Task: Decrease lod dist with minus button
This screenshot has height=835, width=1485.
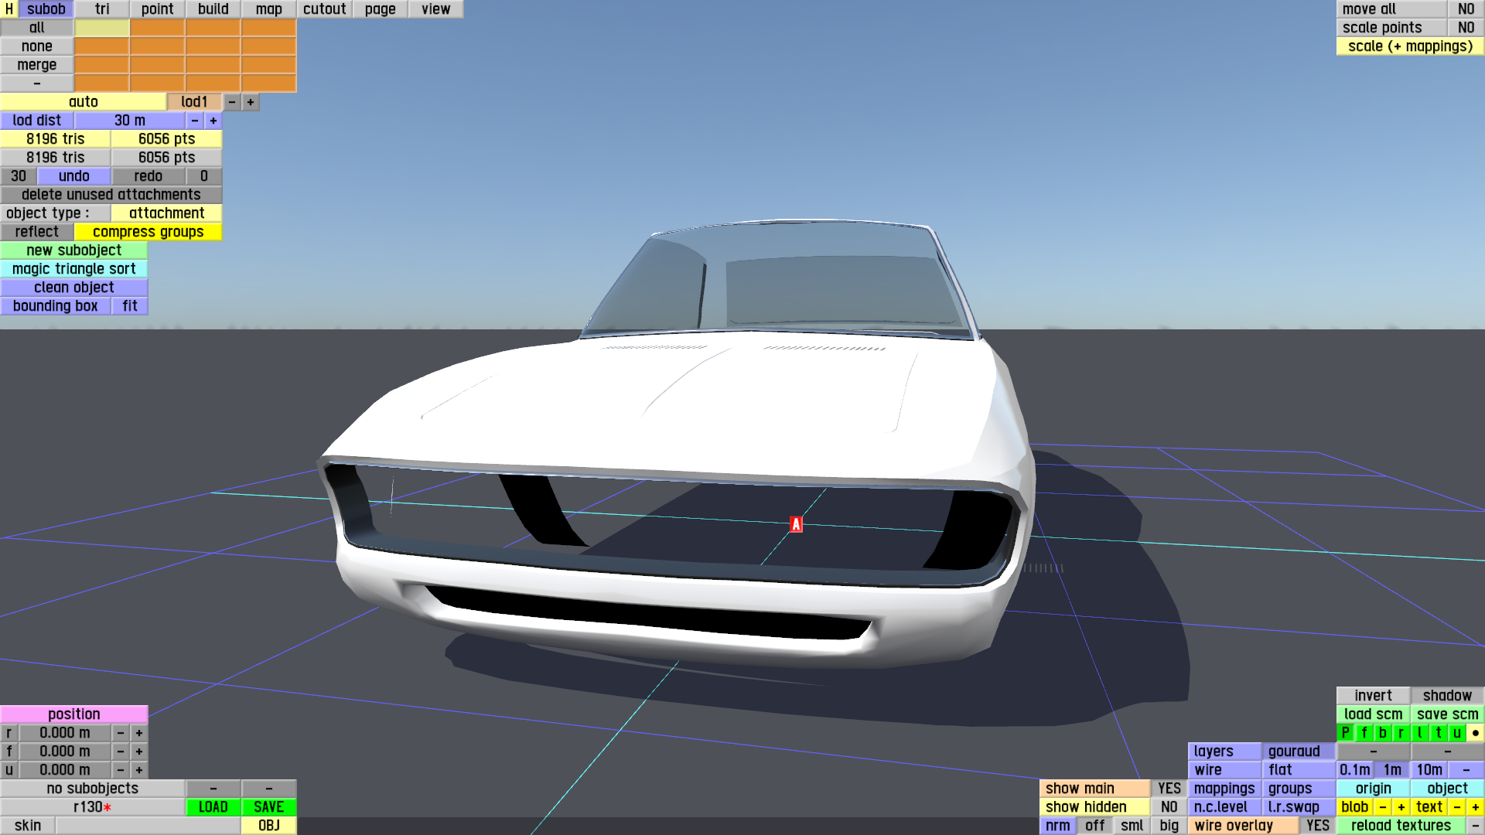Action: coord(195,121)
